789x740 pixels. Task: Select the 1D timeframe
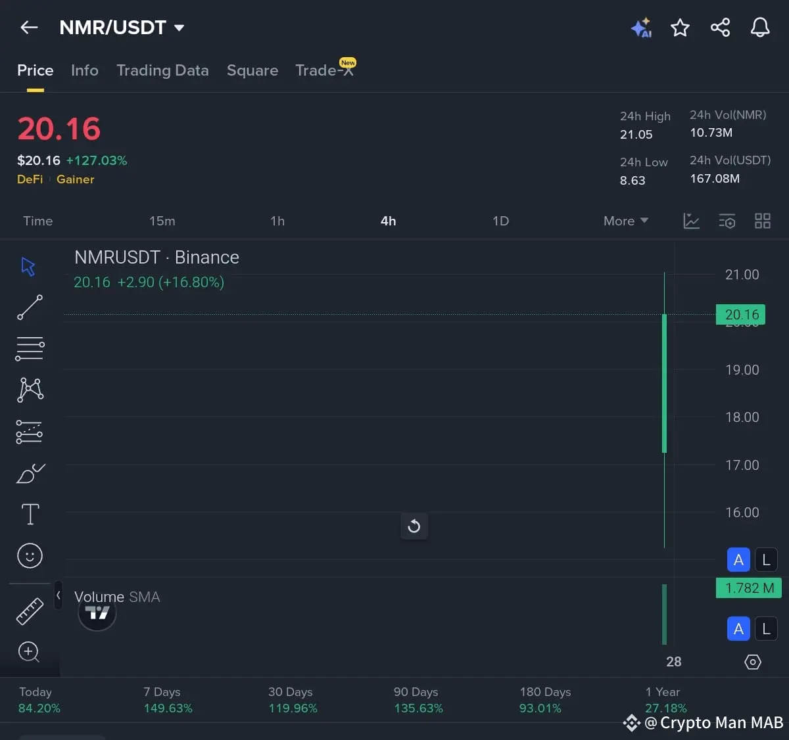pyautogui.click(x=501, y=221)
